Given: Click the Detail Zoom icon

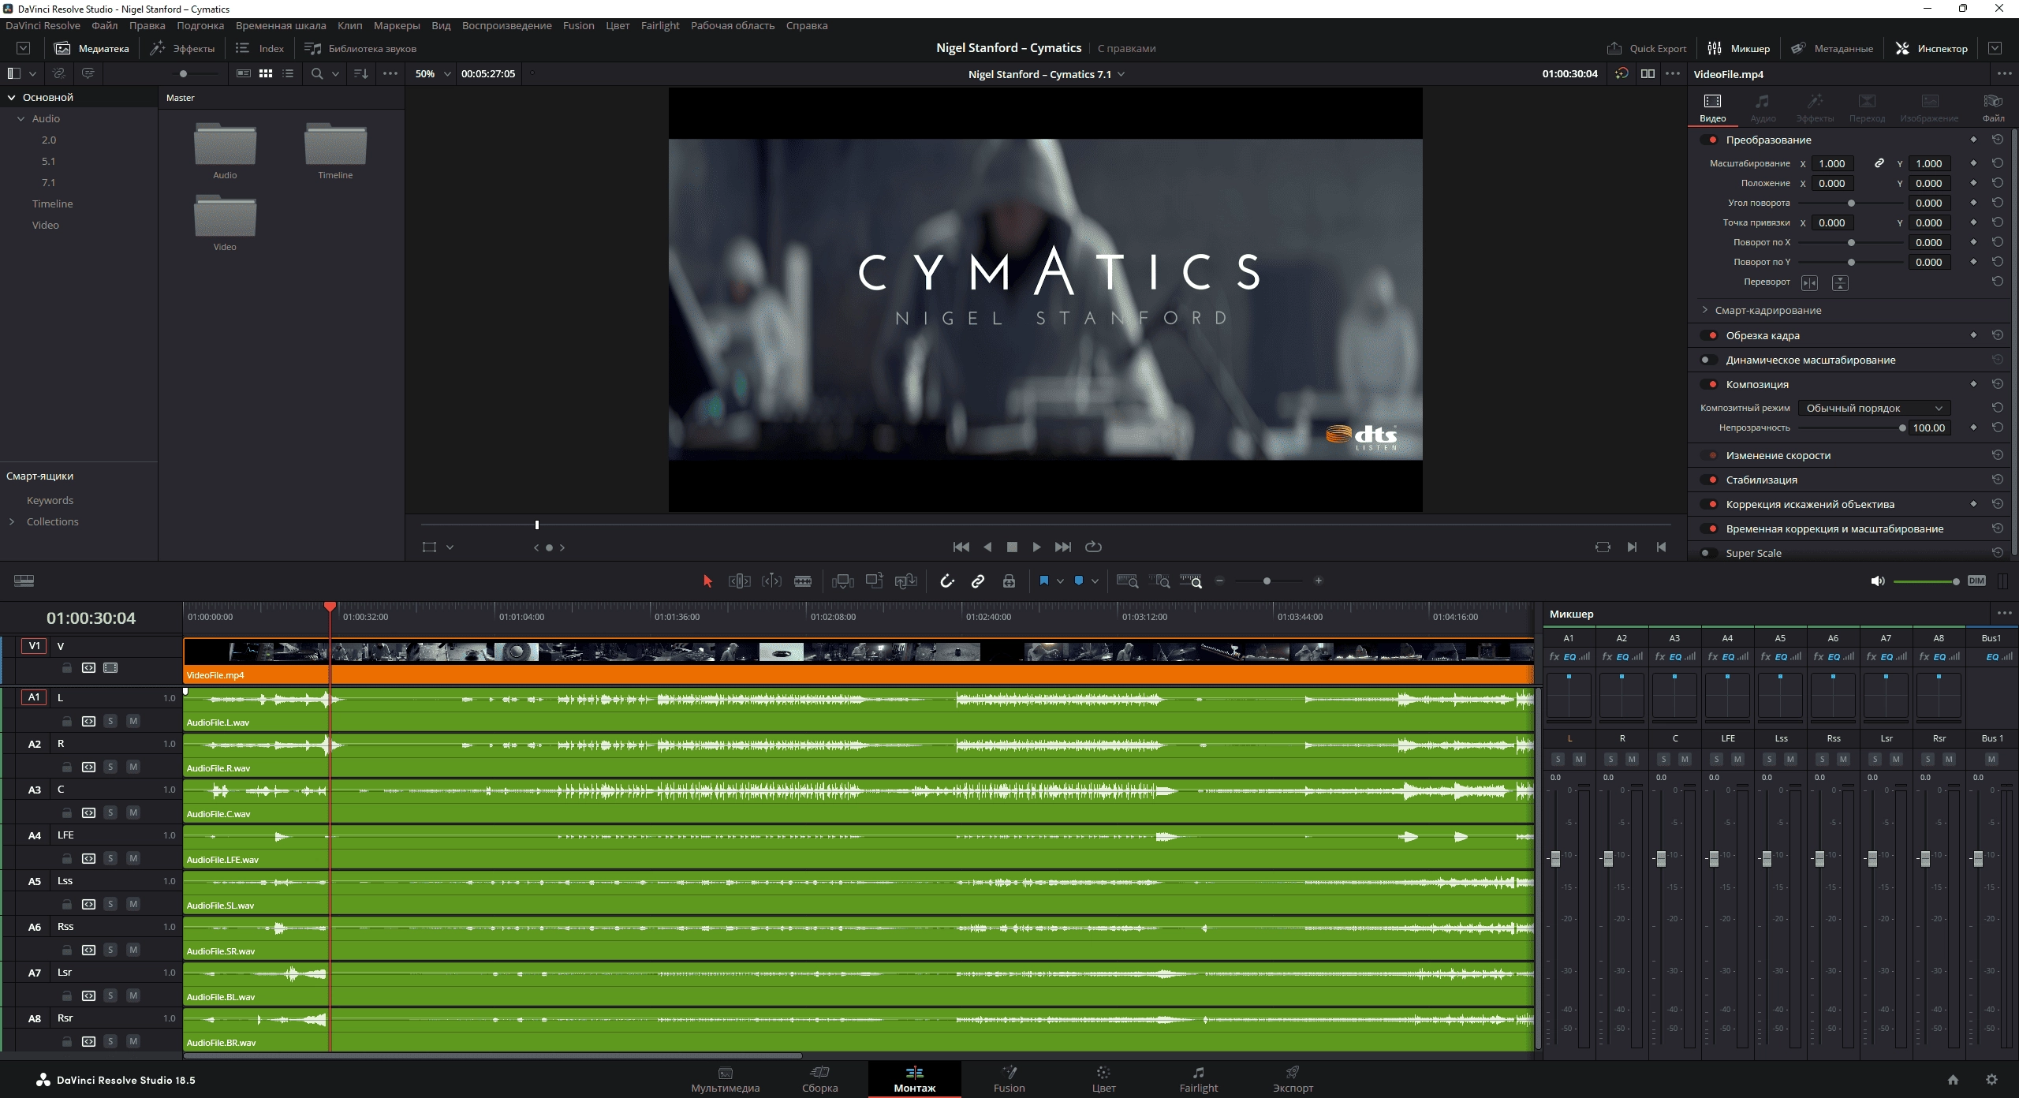Looking at the screenshot, I should click(x=1160, y=581).
